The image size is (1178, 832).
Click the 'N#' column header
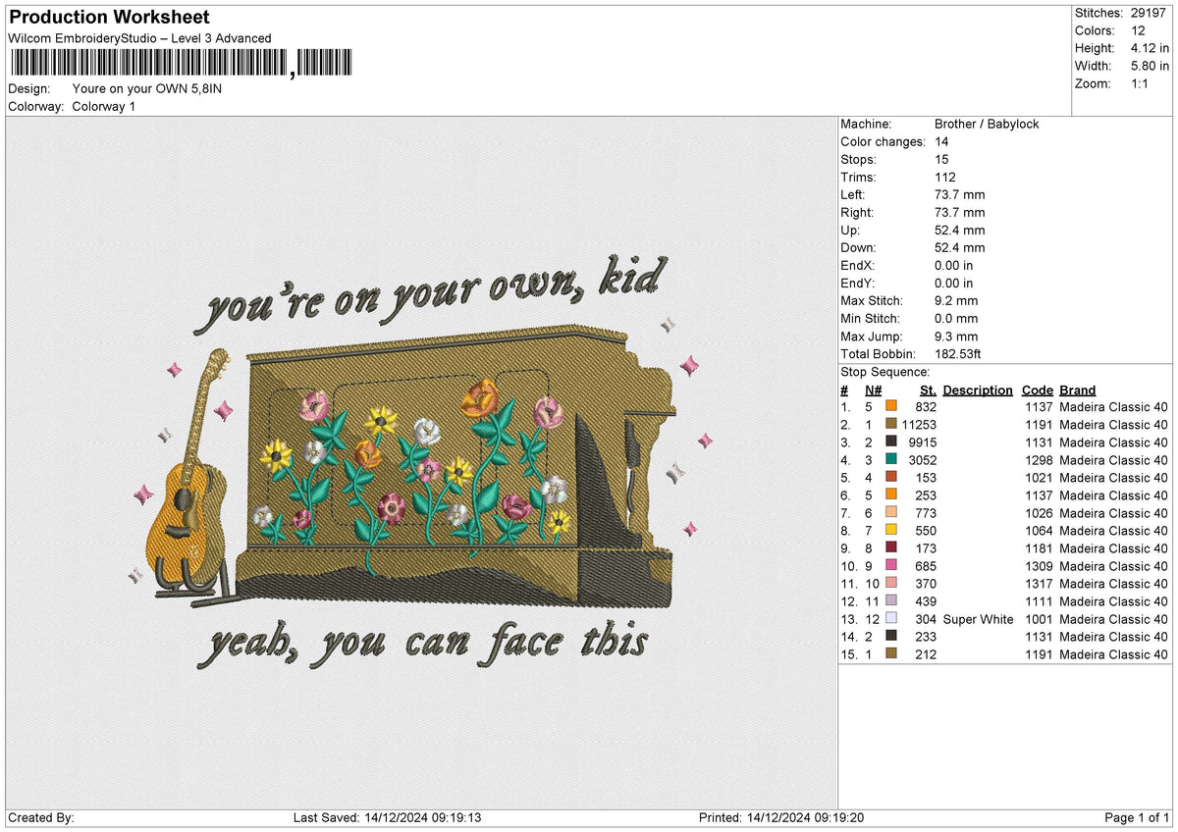pos(873,390)
